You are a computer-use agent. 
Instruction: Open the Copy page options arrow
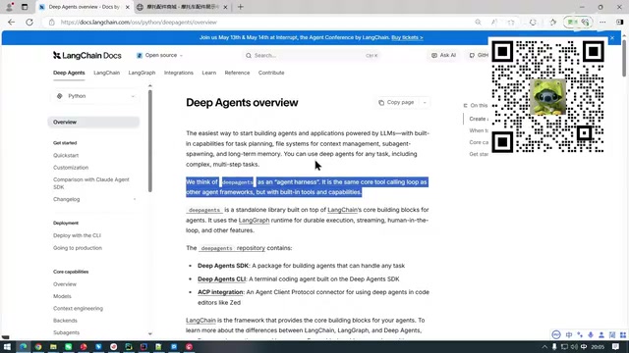pos(425,102)
